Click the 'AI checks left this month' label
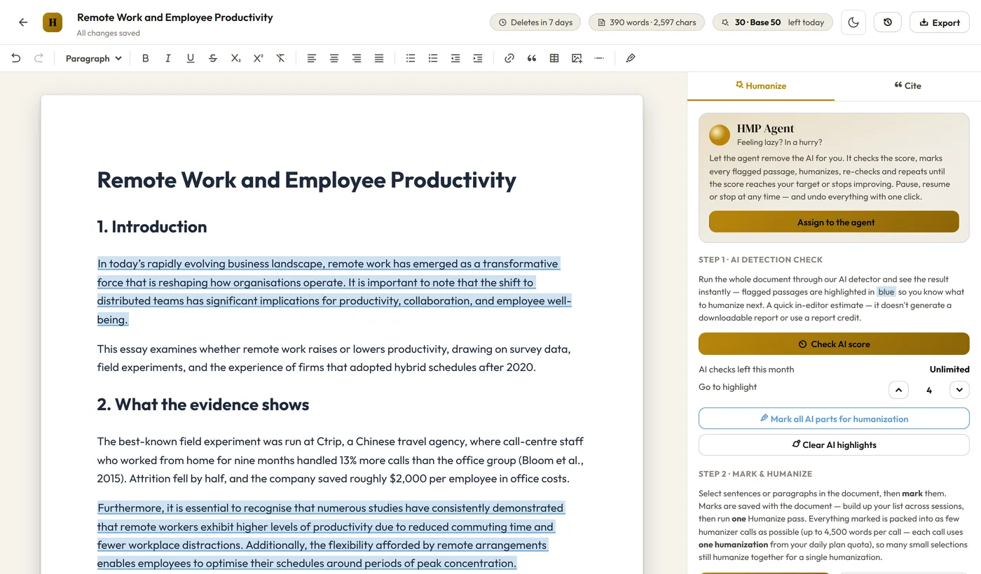The image size is (981, 574). pyautogui.click(x=746, y=370)
